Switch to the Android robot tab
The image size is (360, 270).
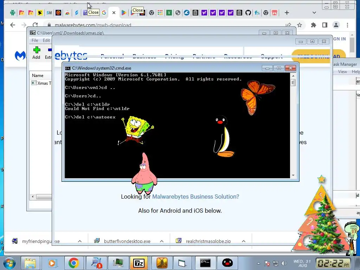pos(13,13)
